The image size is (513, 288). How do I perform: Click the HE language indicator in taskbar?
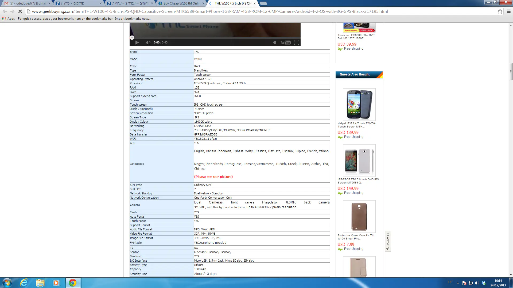click(450, 282)
